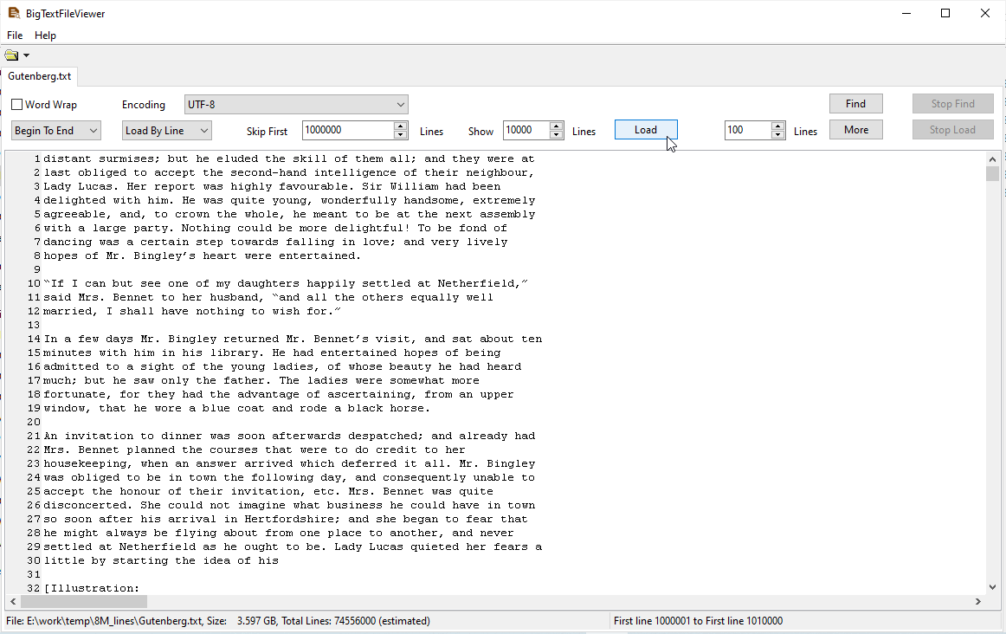Screen dimensions: 1006x634
Task: Increase the Skip First lines stepper
Action: (x=400, y=126)
